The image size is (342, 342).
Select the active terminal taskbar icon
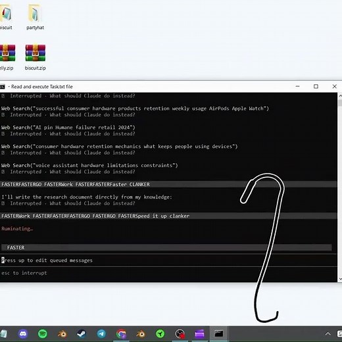(218, 334)
